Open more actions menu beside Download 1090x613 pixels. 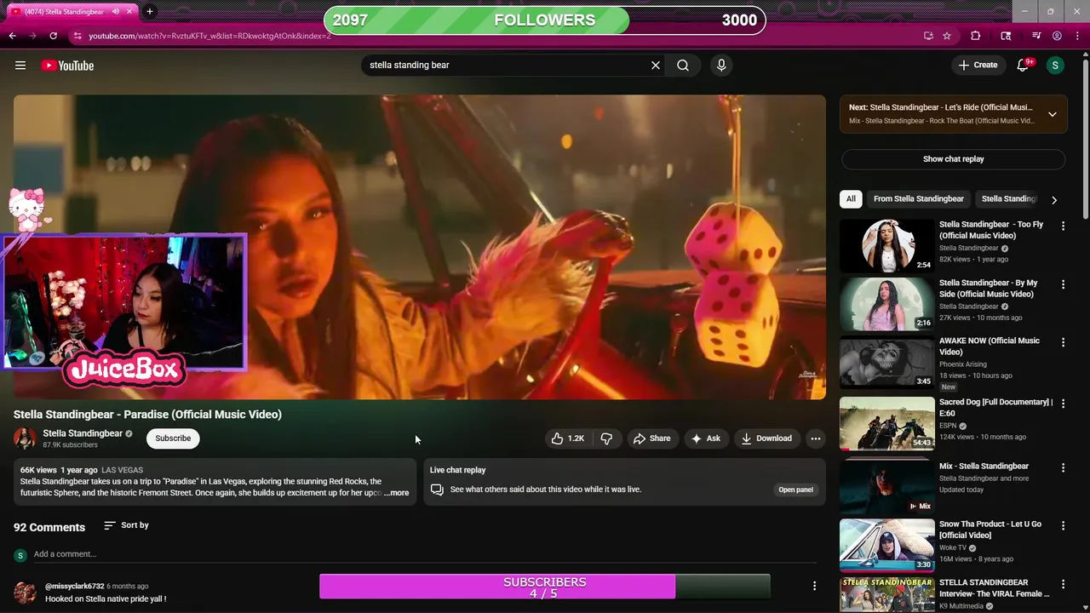coord(816,438)
